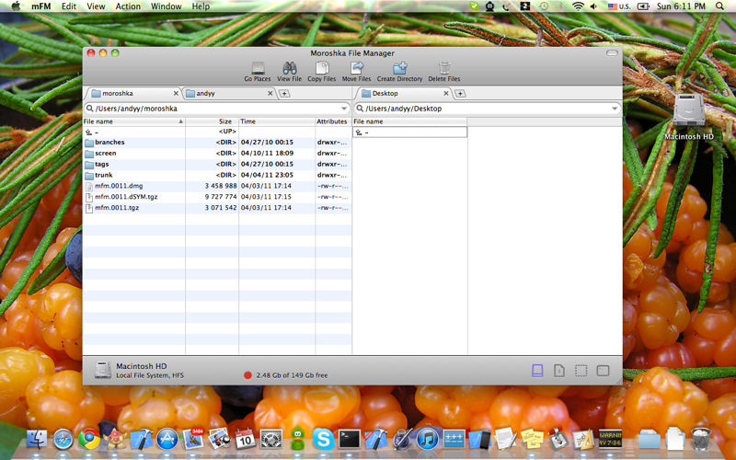
Task: Add new tab in left panel
Action: 284,93
